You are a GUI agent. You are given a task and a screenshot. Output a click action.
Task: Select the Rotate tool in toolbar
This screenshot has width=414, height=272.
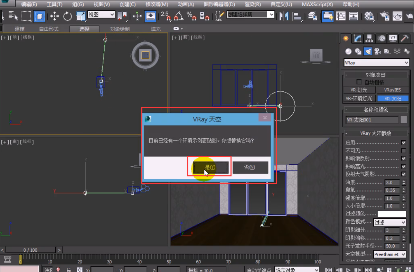tap(67, 16)
